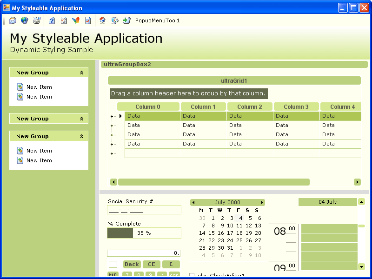Select July 18 on the calendar
372x279 pixels.
coord(239,233)
